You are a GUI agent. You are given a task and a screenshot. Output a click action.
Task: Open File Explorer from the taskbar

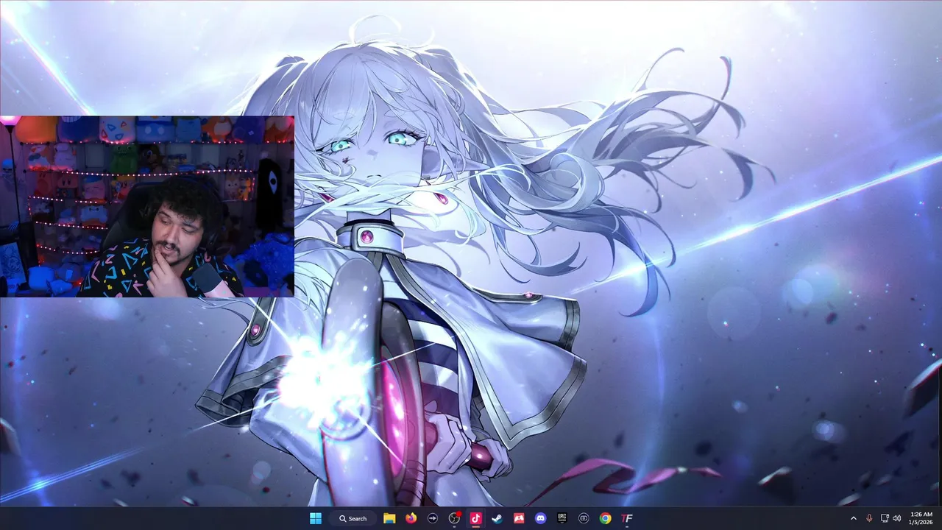(x=389, y=518)
